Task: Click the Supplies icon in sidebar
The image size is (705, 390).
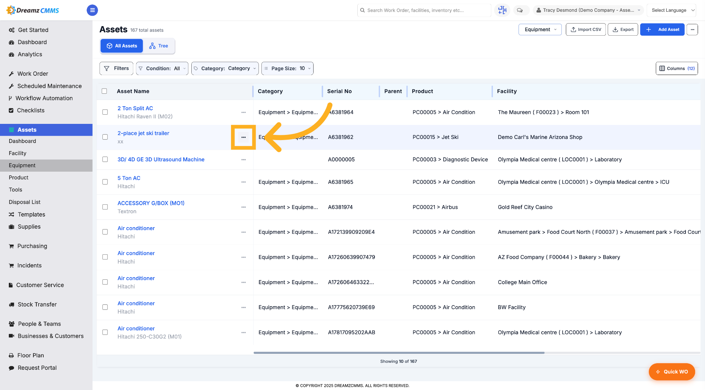Action: click(x=11, y=227)
